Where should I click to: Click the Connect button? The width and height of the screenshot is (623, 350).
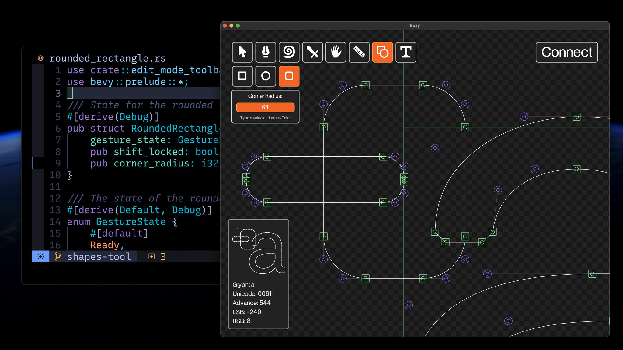[566, 52]
